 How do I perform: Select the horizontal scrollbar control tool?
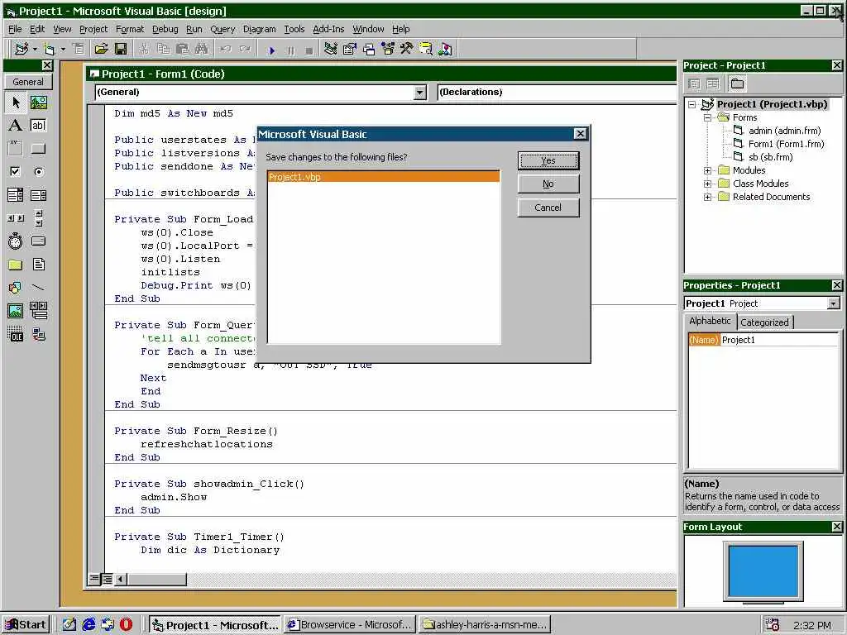click(x=16, y=218)
